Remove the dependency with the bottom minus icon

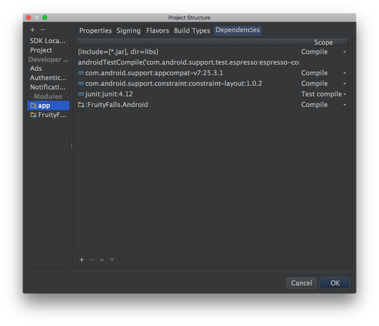(x=92, y=260)
